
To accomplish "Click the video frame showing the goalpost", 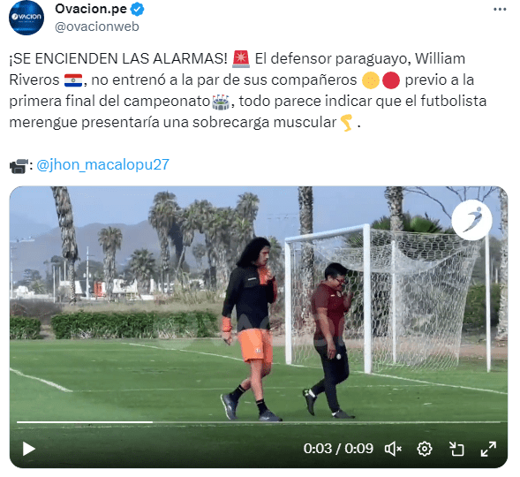I will (x=387, y=299).
